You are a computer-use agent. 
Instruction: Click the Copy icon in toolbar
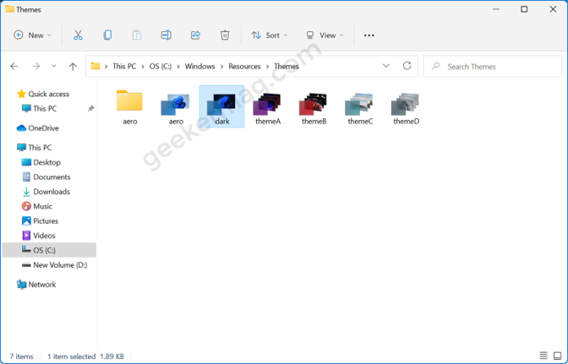[x=108, y=35]
